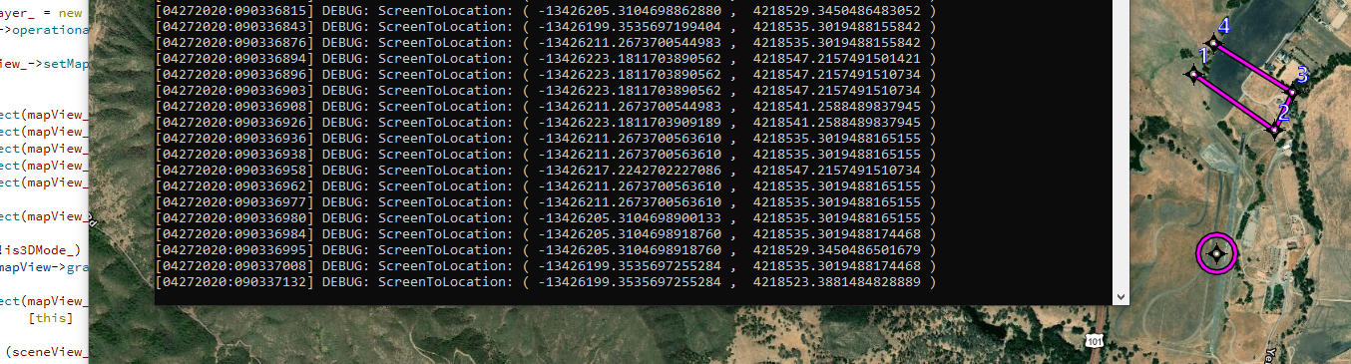
Task: Click 'iew_->setMap' code line in editor
Action: point(44,64)
